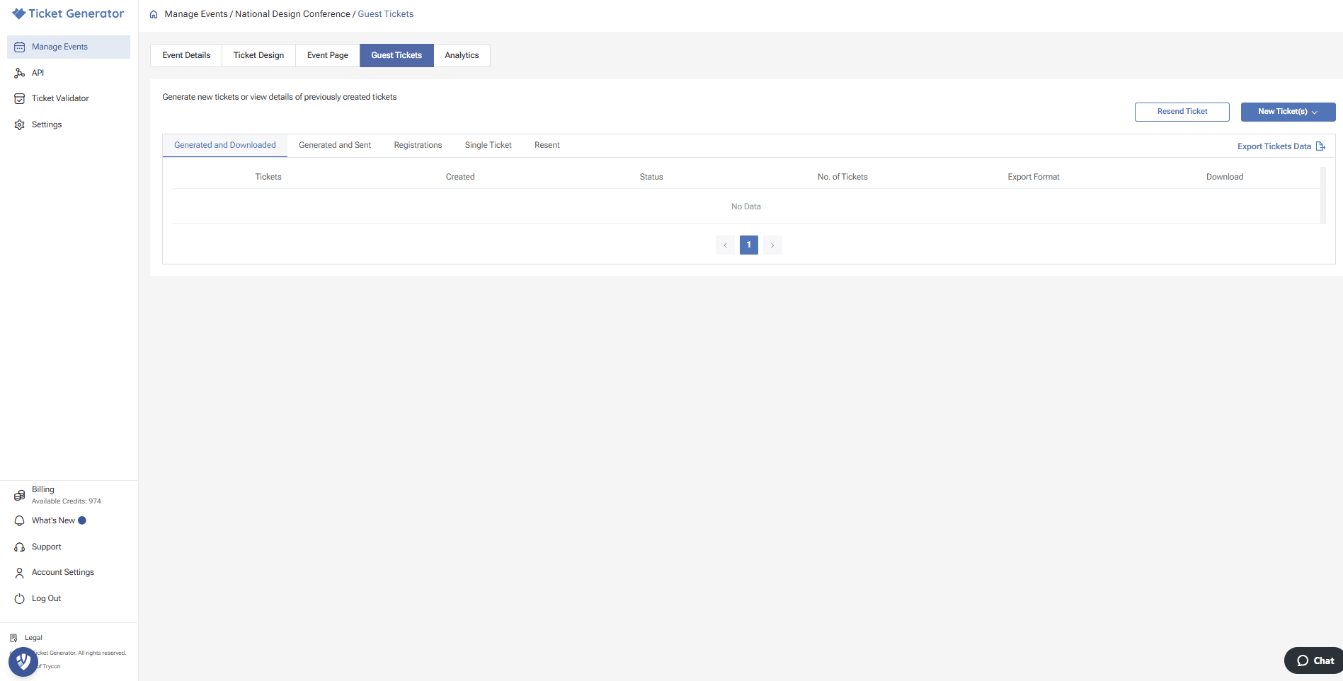This screenshot has width=1343, height=681.
Task: Show the Single Ticket sub-tab
Action: pyautogui.click(x=488, y=145)
